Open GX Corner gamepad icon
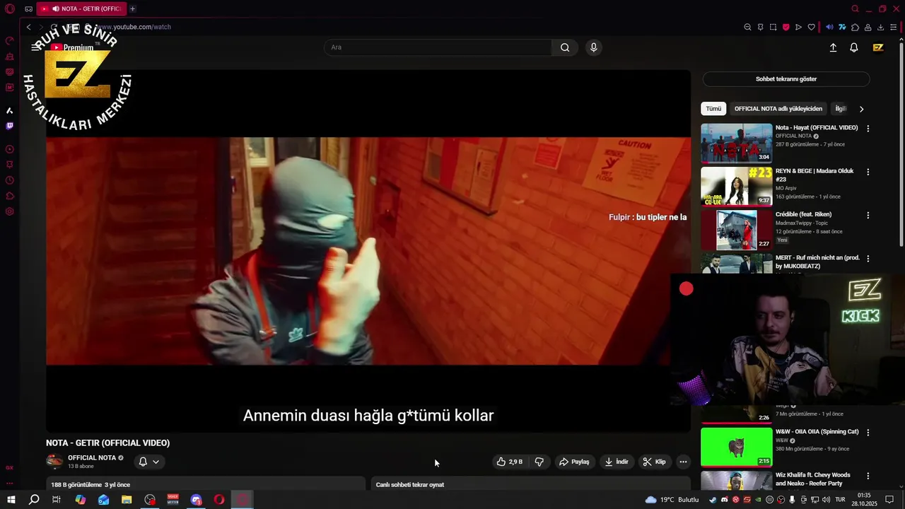905x509 pixels. [28, 9]
